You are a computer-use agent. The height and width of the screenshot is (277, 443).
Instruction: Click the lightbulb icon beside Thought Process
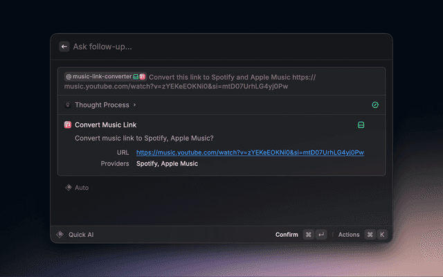click(x=68, y=105)
